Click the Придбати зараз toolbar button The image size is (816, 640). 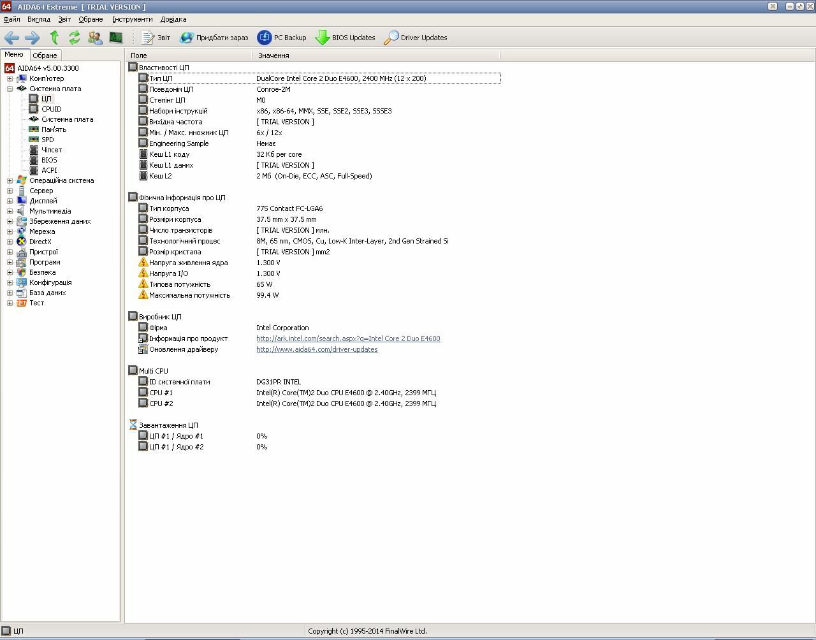click(214, 38)
